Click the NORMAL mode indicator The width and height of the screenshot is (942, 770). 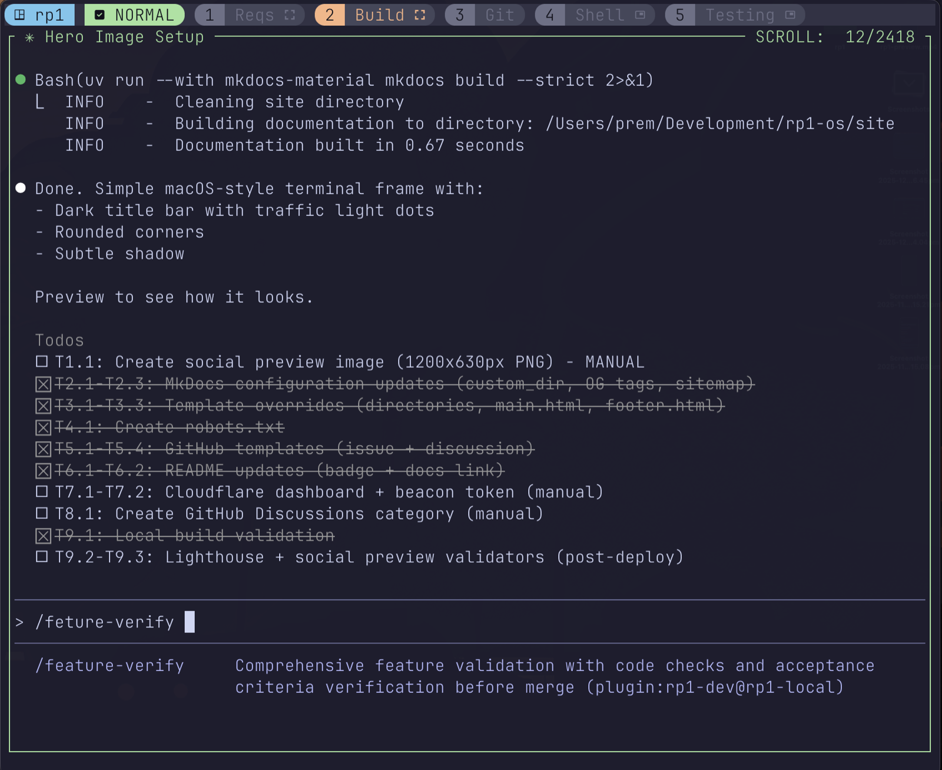point(135,15)
